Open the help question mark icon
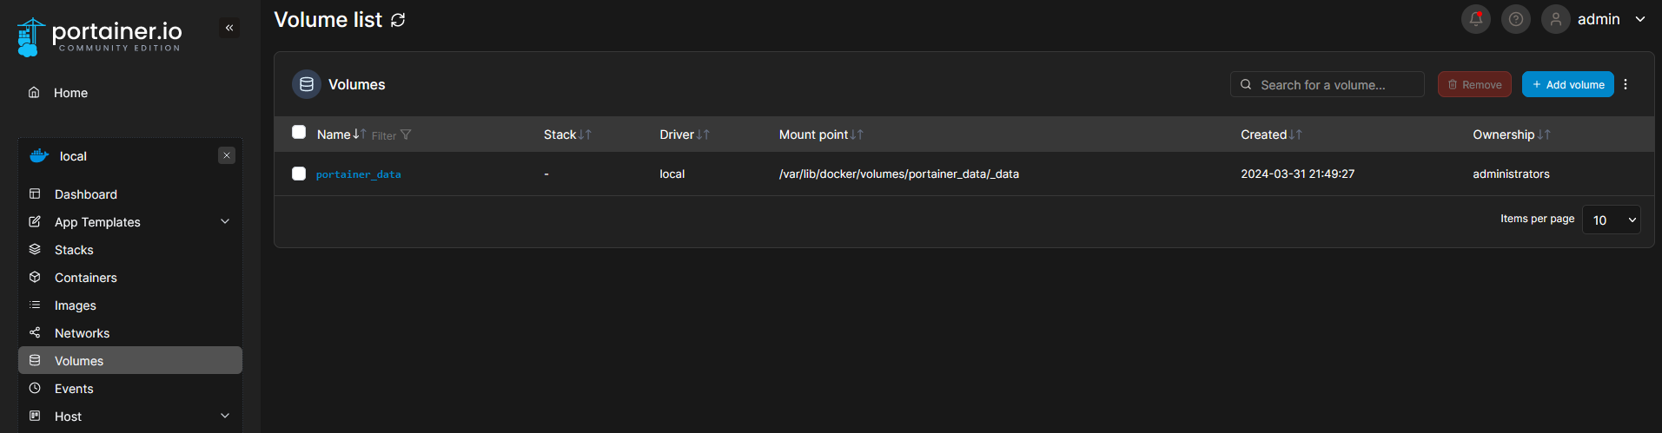 pos(1515,19)
